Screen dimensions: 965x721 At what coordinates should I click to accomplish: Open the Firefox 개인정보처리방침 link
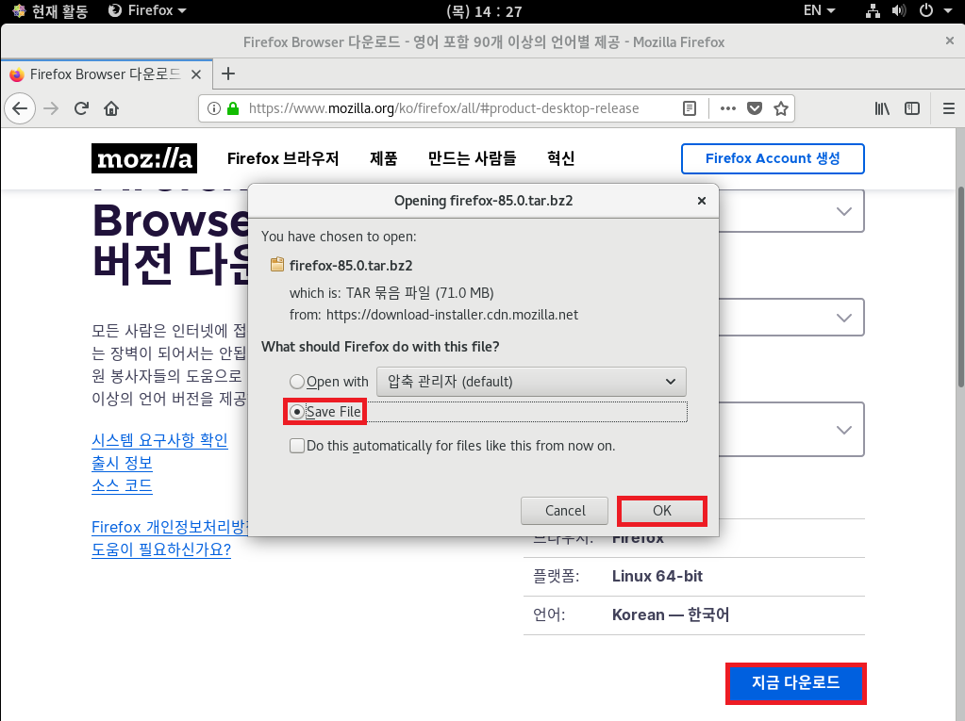pyautogui.click(x=169, y=527)
